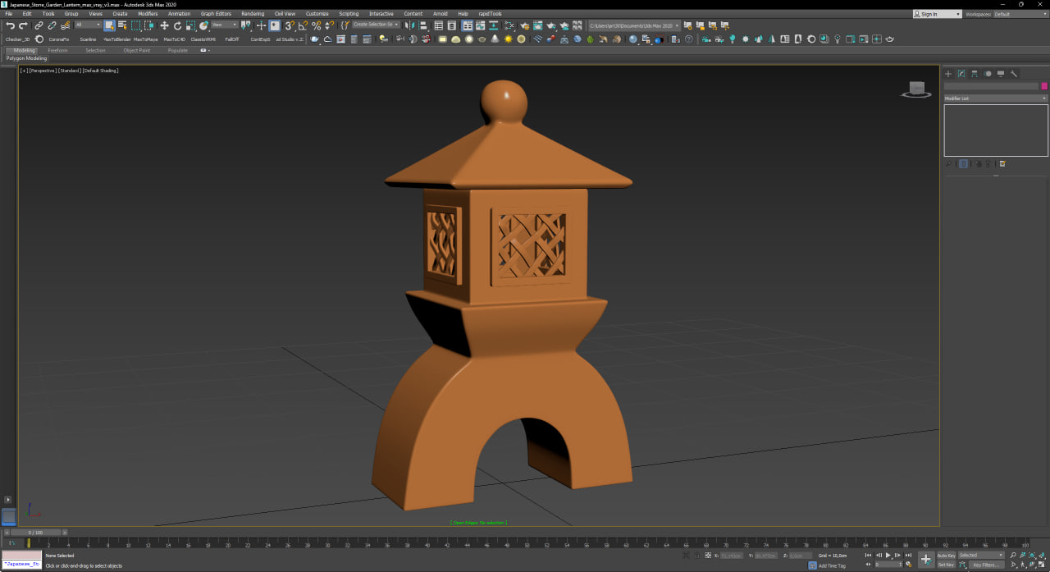Click the ViewCube in the viewport
Screen dimensions: 1050x572
coord(916,89)
